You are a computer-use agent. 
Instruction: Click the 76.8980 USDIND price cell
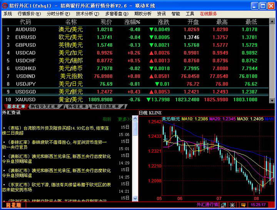coord(103,76)
